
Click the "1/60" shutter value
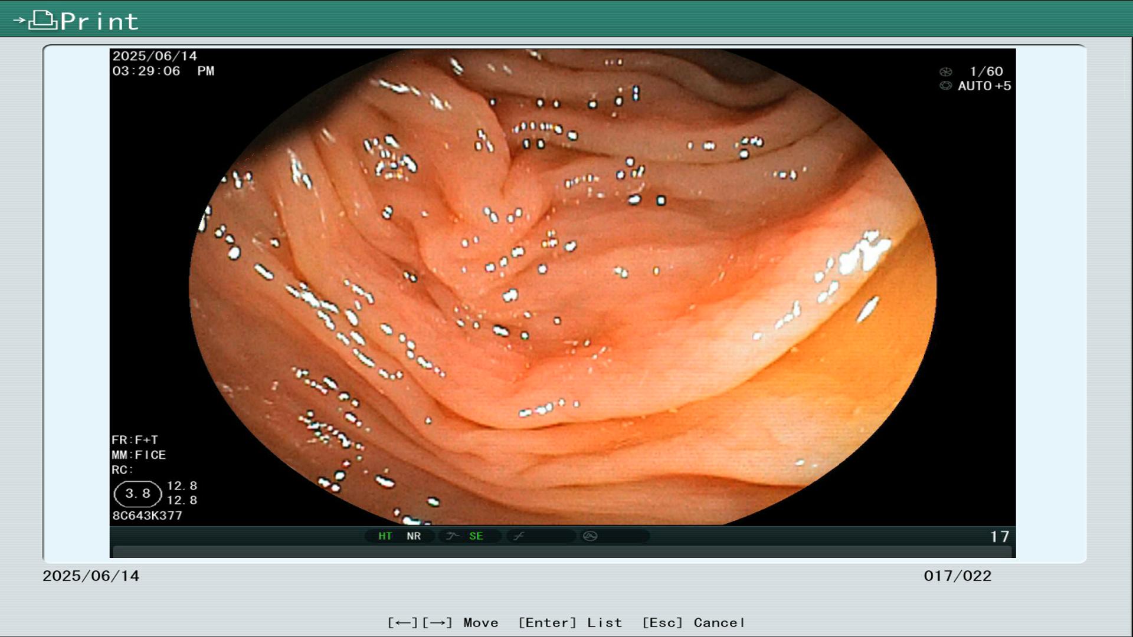click(x=986, y=71)
